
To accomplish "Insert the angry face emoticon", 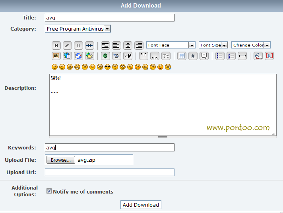I will click(x=85, y=67).
